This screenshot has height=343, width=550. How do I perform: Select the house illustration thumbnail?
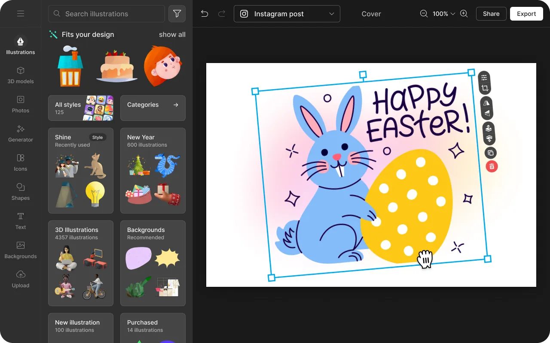pos(70,66)
